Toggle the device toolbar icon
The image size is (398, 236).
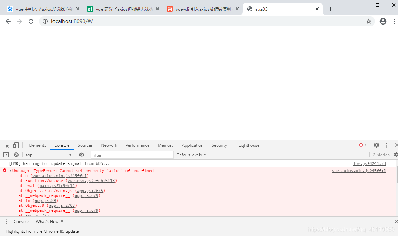16,145
